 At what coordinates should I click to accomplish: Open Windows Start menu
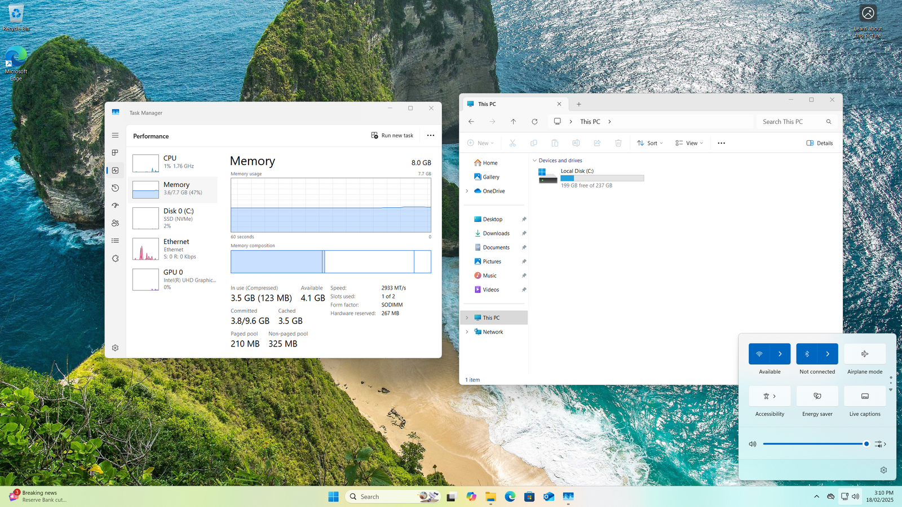(333, 496)
